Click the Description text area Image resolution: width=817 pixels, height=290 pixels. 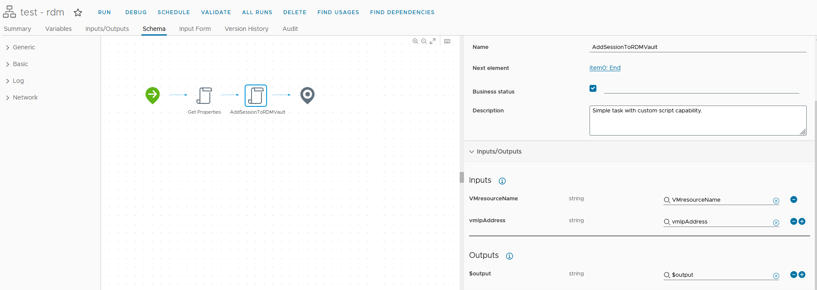(698, 121)
